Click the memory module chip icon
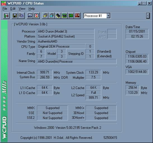This screenshot has width=153, height=143. 58,16
